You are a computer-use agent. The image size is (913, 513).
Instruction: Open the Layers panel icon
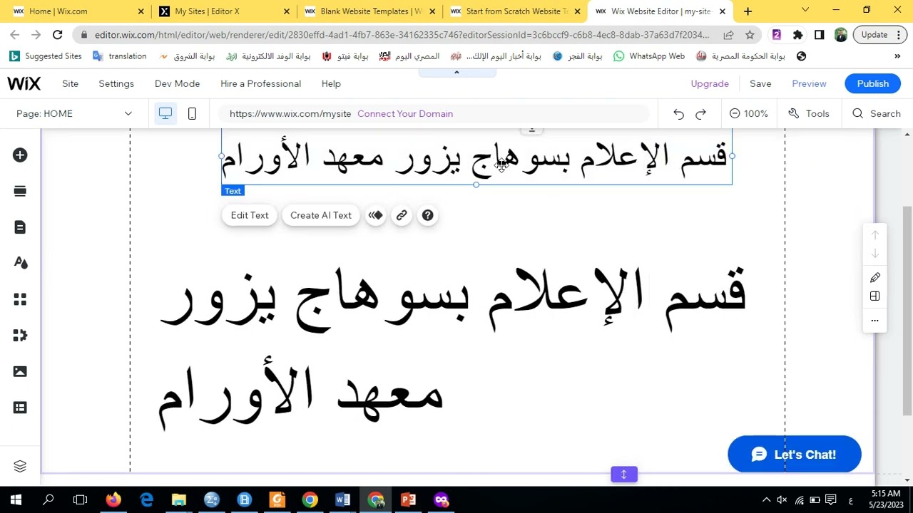tap(20, 466)
